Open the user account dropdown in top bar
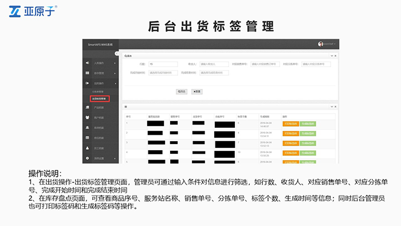Screen dimensions: 401x226 point(329,44)
